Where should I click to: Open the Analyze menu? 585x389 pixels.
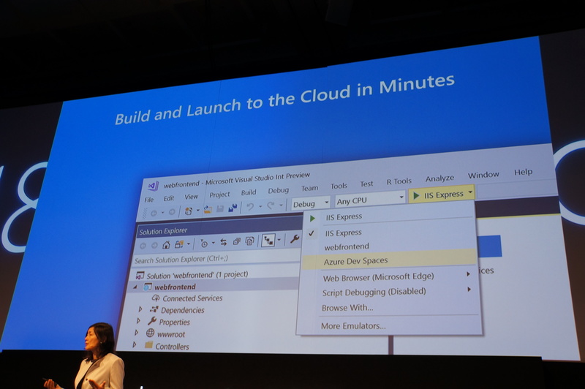pos(439,178)
